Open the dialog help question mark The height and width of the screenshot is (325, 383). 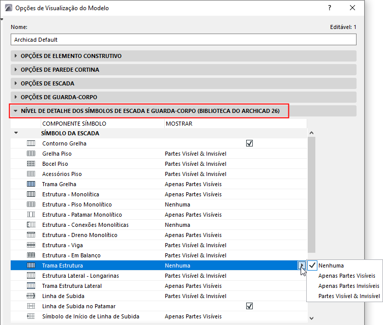(x=330, y=8)
